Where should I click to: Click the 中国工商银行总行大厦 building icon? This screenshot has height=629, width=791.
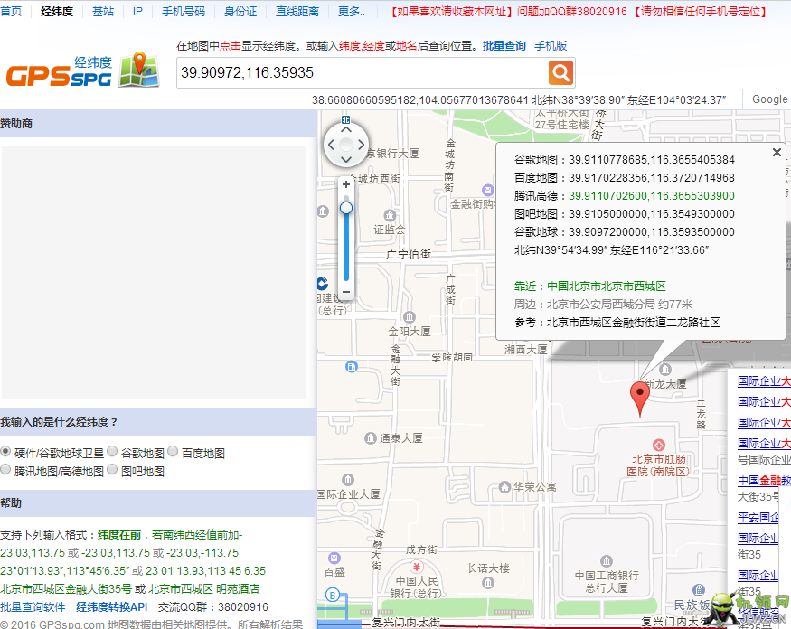607,561
